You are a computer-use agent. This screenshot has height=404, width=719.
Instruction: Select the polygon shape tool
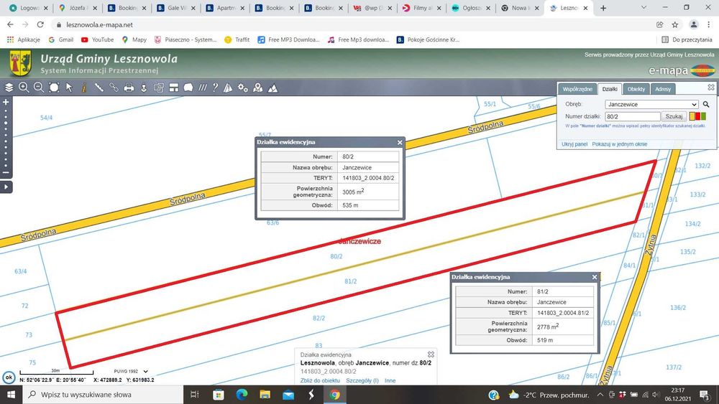coord(188,88)
